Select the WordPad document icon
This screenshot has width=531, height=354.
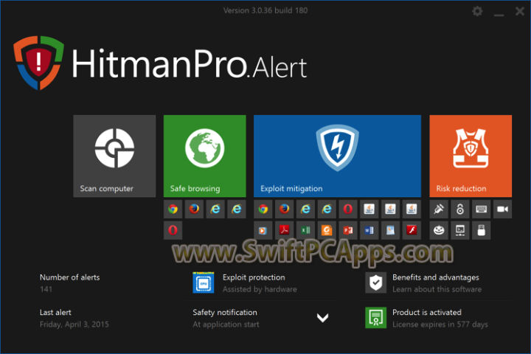point(390,230)
